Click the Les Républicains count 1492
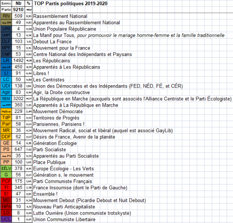 [18, 60]
